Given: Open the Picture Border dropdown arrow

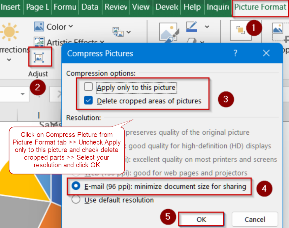Looking at the screenshot, I should click(x=207, y=27).
